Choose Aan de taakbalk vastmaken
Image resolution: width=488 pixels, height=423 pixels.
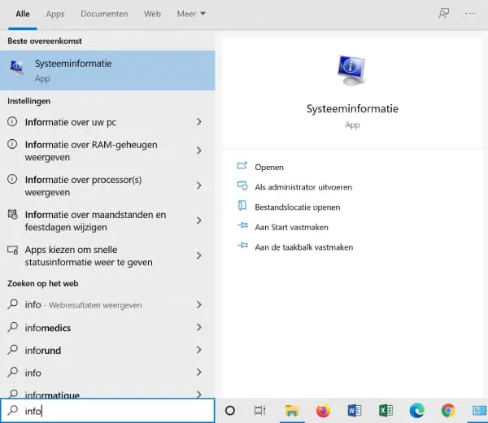point(303,246)
